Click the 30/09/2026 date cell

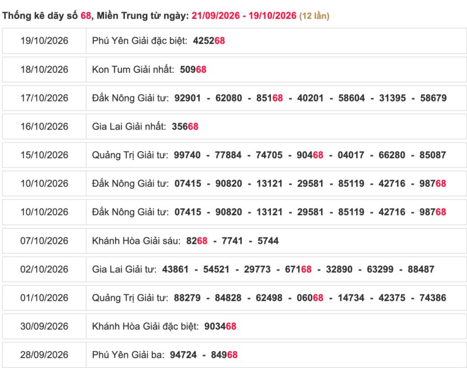44,327
